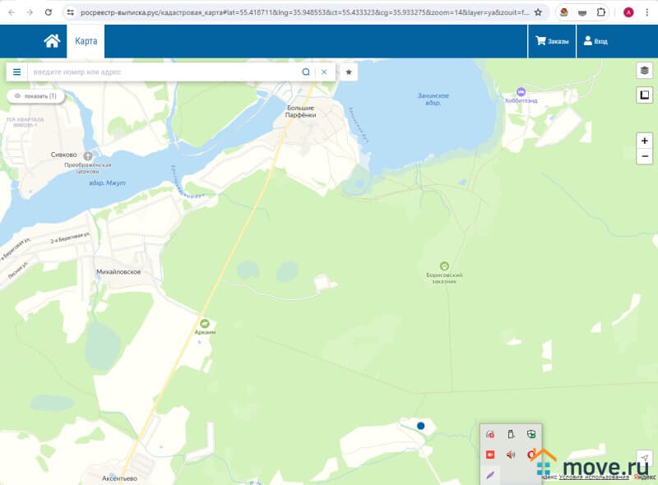Click the Borisovsky zakaznik park icon
The image size is (658, 485).
(x=444, y=266)
